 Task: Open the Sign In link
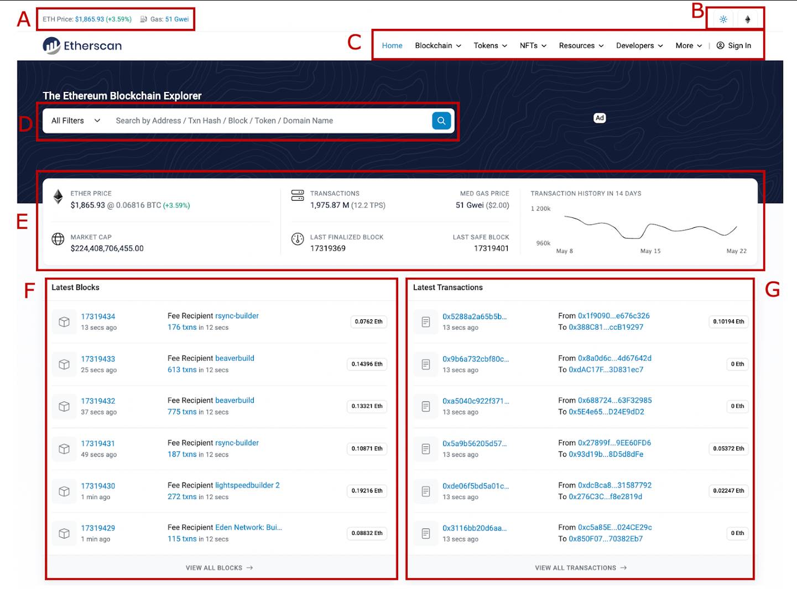click(x=734, y=45)
